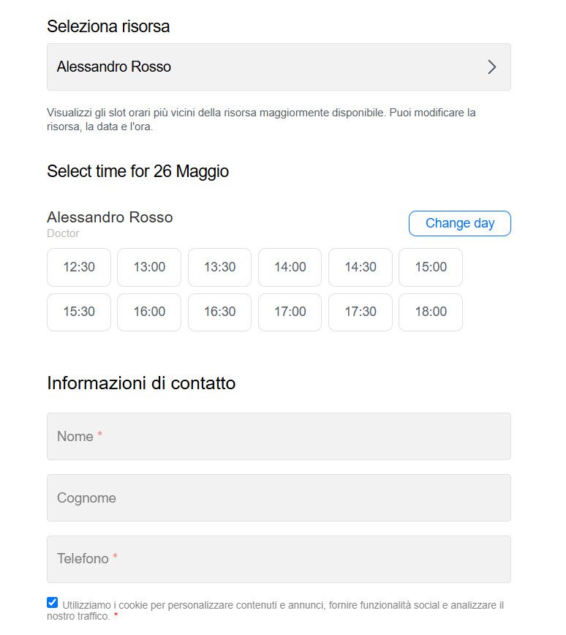Click the Change day button
Viewport: 566px width, 635px height.
pyautogui.click(x=459, y=223)
